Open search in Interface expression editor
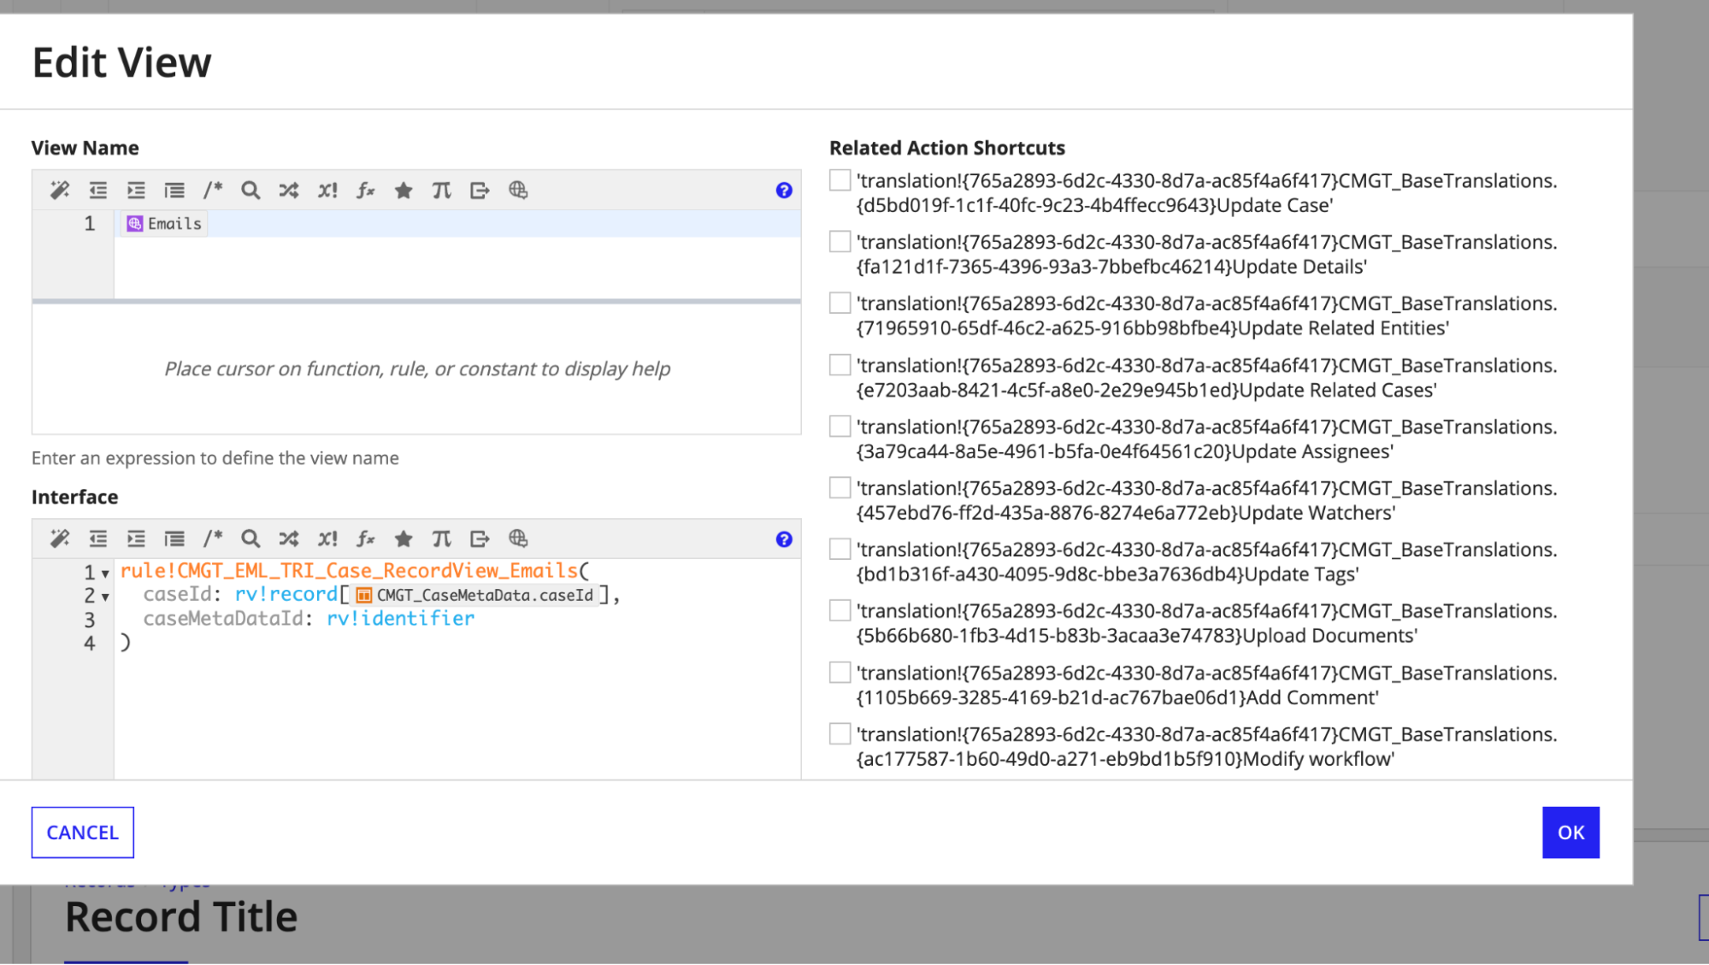Screen dimensions: 1709x965 [x=250, y=538]
